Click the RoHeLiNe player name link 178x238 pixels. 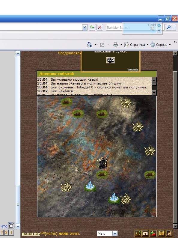pos(31,234)
